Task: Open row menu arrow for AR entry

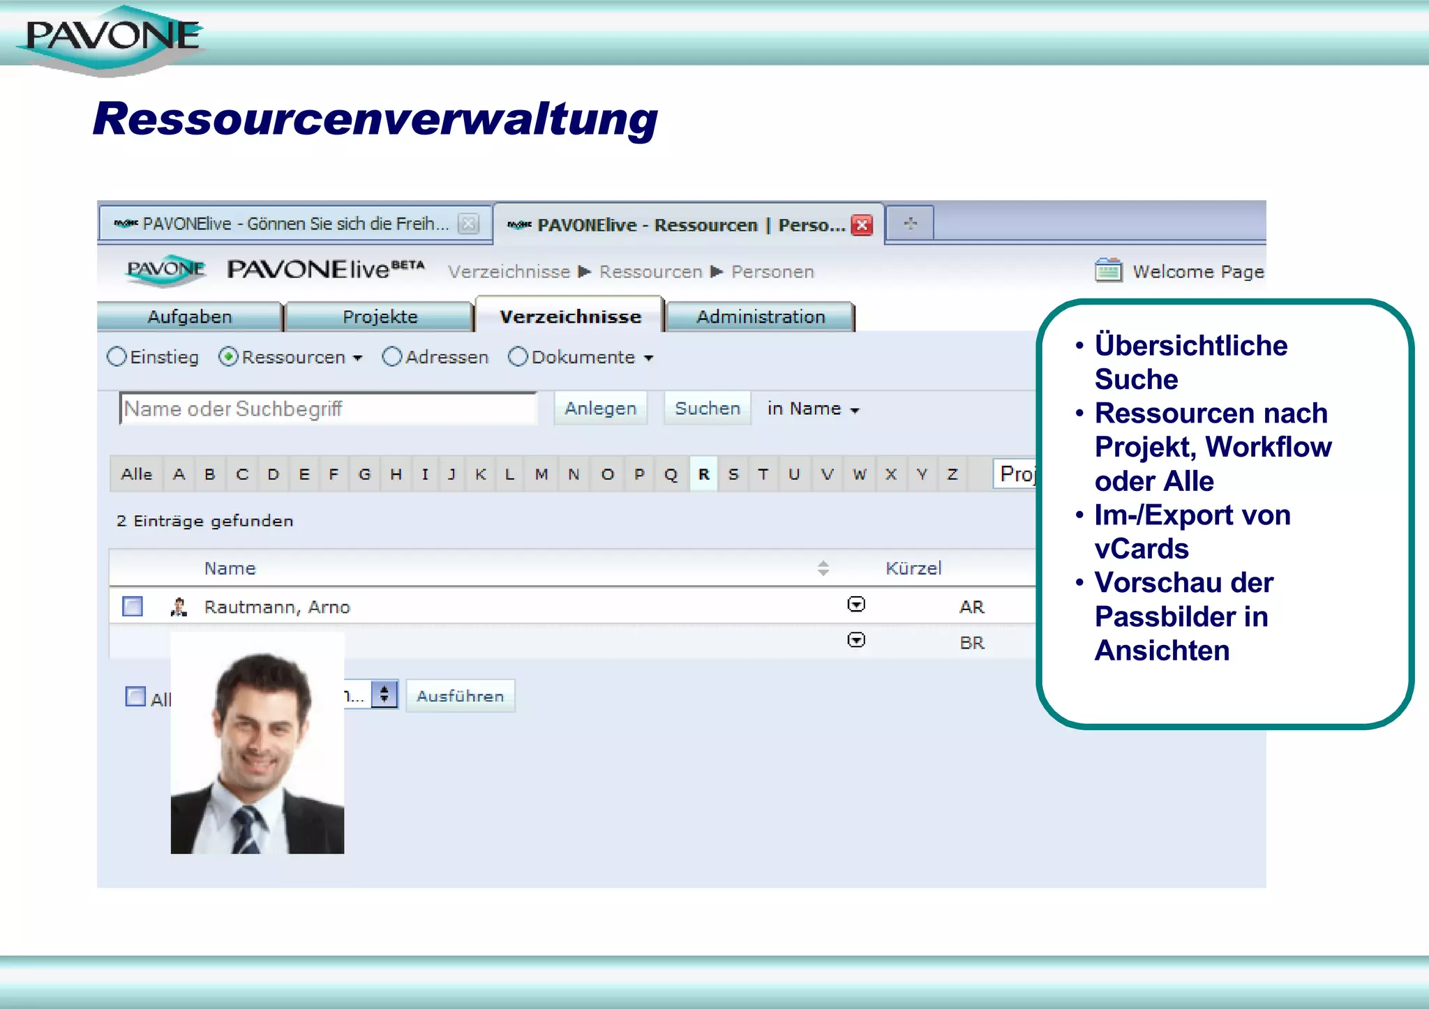Action: 856,605
